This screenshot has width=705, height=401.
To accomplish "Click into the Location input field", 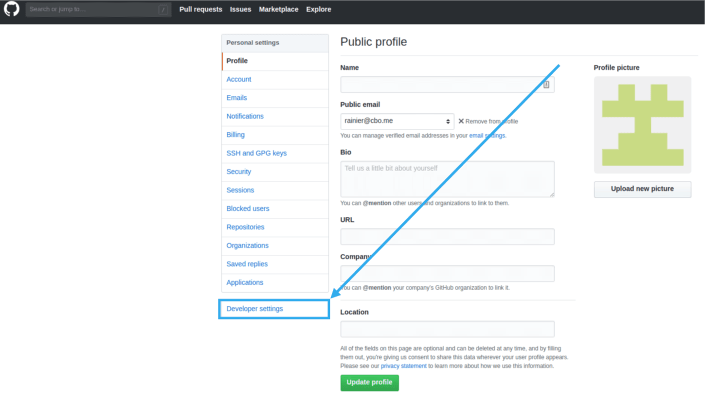I will (x=447, y=329).
